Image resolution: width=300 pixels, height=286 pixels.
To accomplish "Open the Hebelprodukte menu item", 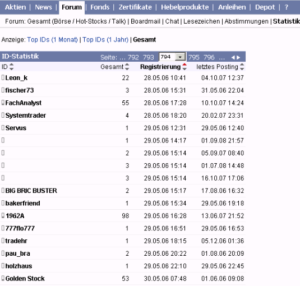I will [185, 7].
